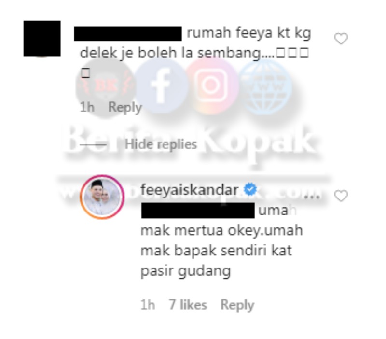Reply to feeyaiskandar's comment
386x339 pixels.
click(x=237, y=305)
